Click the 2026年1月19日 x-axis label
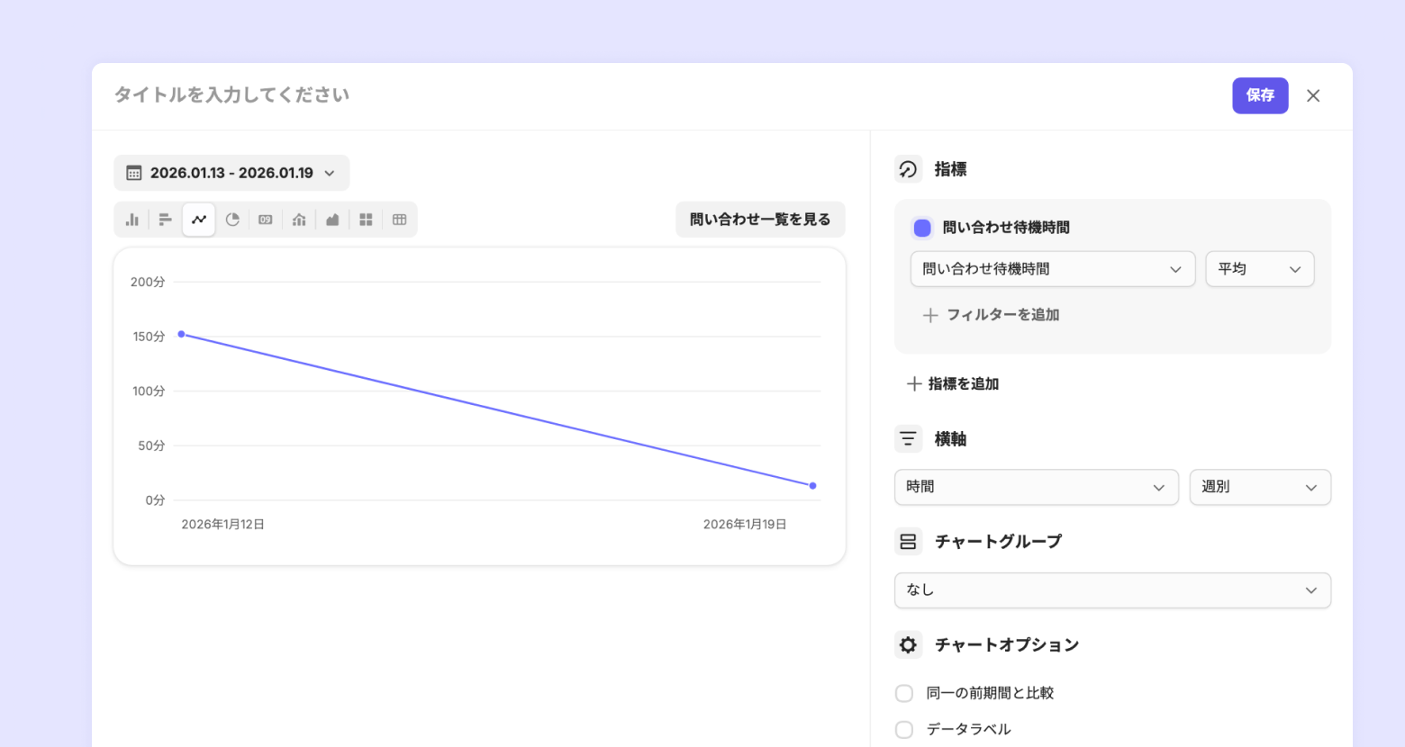 [745, 524]
